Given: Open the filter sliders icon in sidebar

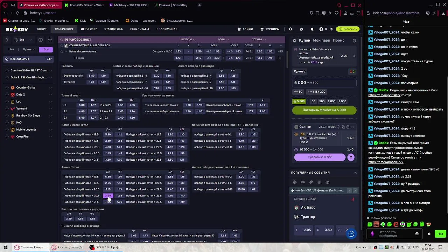Looking at the screenshot, I should [7, 40].
